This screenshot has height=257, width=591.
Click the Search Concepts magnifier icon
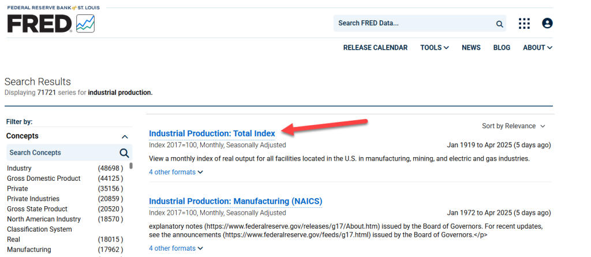coord(124,153)
